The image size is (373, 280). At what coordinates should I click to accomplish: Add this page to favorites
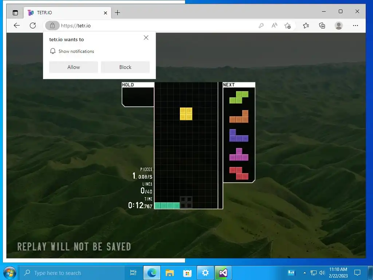coord(287,26)
